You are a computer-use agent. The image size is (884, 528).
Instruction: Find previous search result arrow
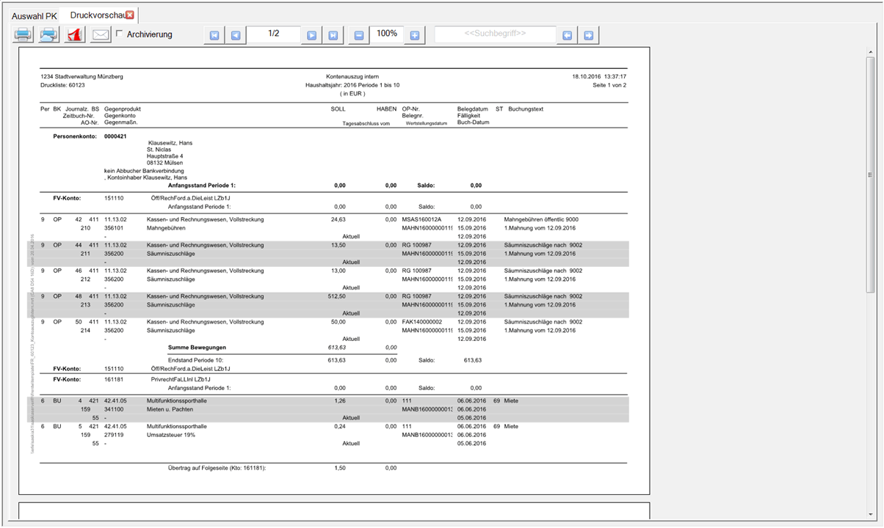(567, 35)
